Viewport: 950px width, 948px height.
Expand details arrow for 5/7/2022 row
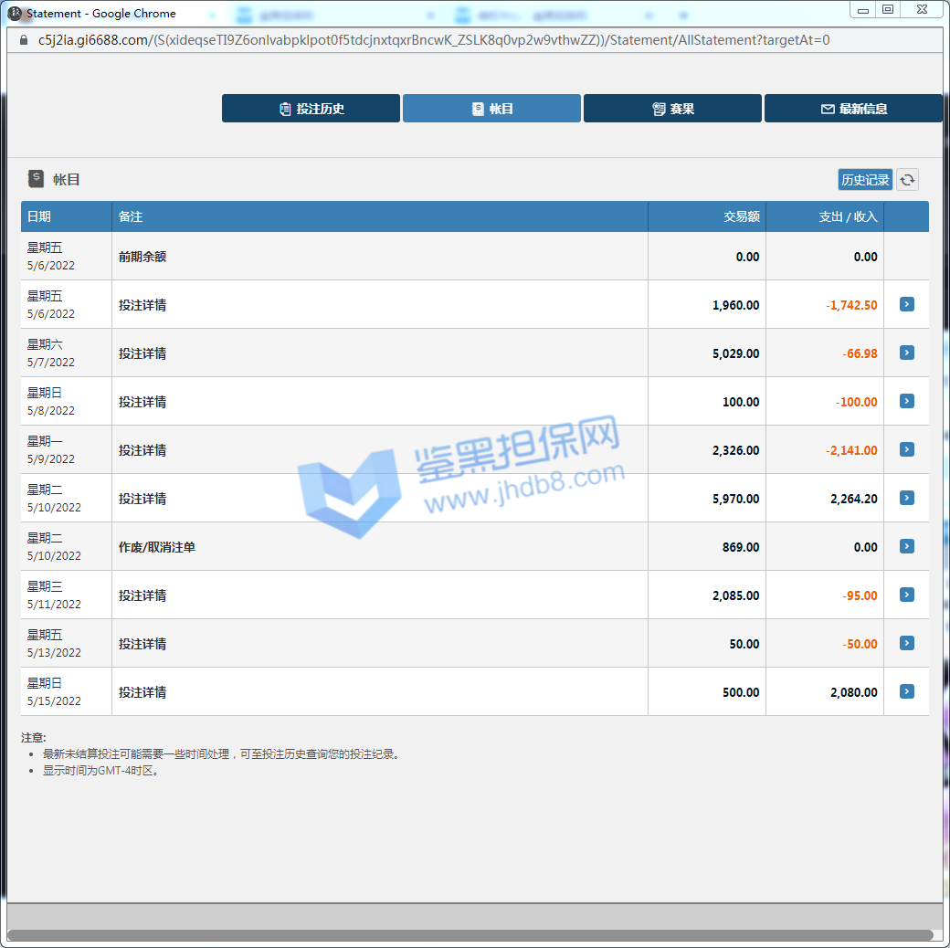click(x=906, y=353)
